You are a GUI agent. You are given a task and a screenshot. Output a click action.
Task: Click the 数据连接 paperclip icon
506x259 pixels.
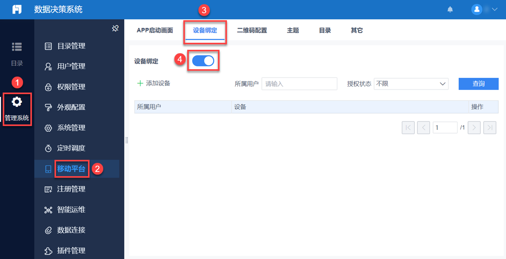click(48, 230)
